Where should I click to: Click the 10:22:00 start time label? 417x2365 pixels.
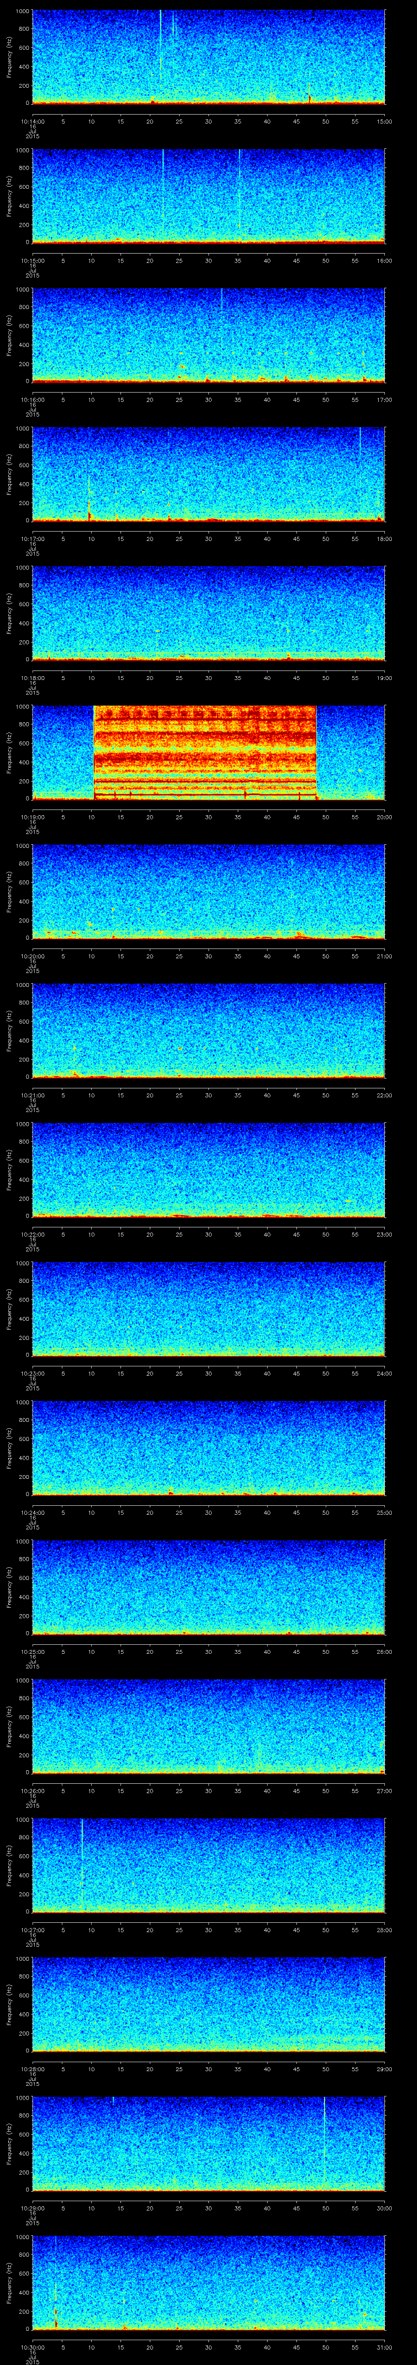point(32,1234)
